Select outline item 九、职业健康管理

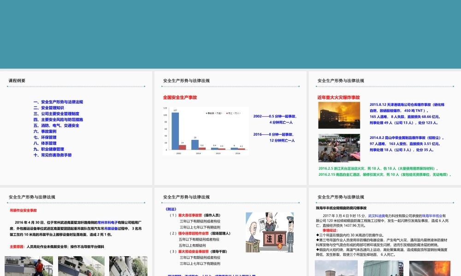[x=48, y=149]
